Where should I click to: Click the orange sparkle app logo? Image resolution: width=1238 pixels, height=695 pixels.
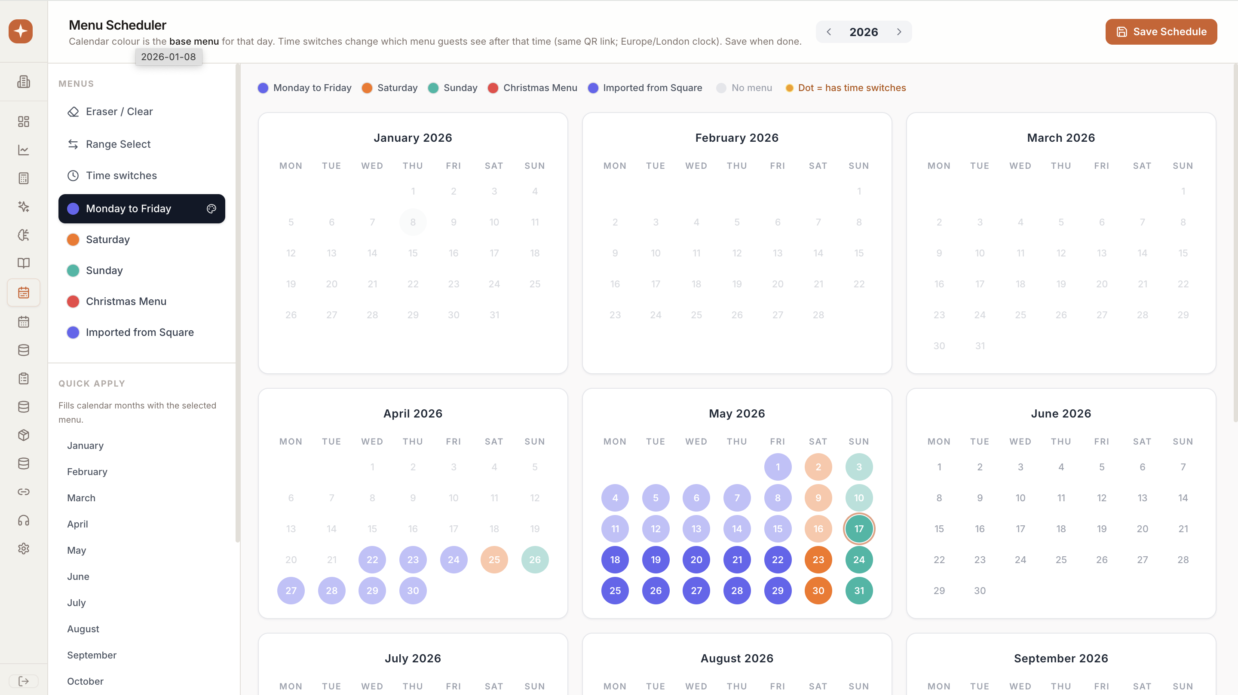(21, 31)
